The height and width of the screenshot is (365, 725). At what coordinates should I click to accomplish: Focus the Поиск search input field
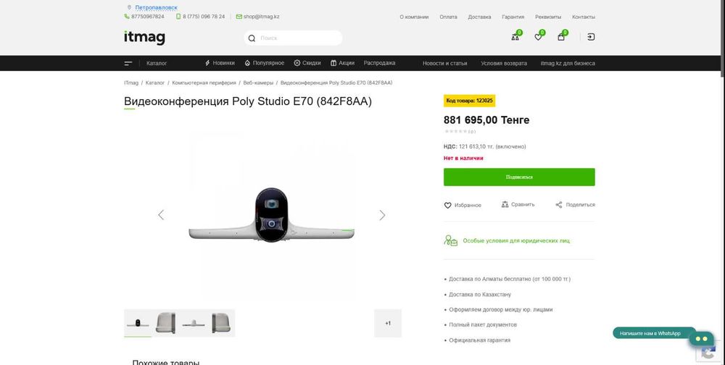(x=299, y=38)
